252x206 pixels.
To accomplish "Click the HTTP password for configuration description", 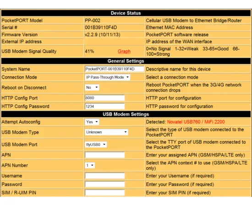I will [x=179, y=106].
